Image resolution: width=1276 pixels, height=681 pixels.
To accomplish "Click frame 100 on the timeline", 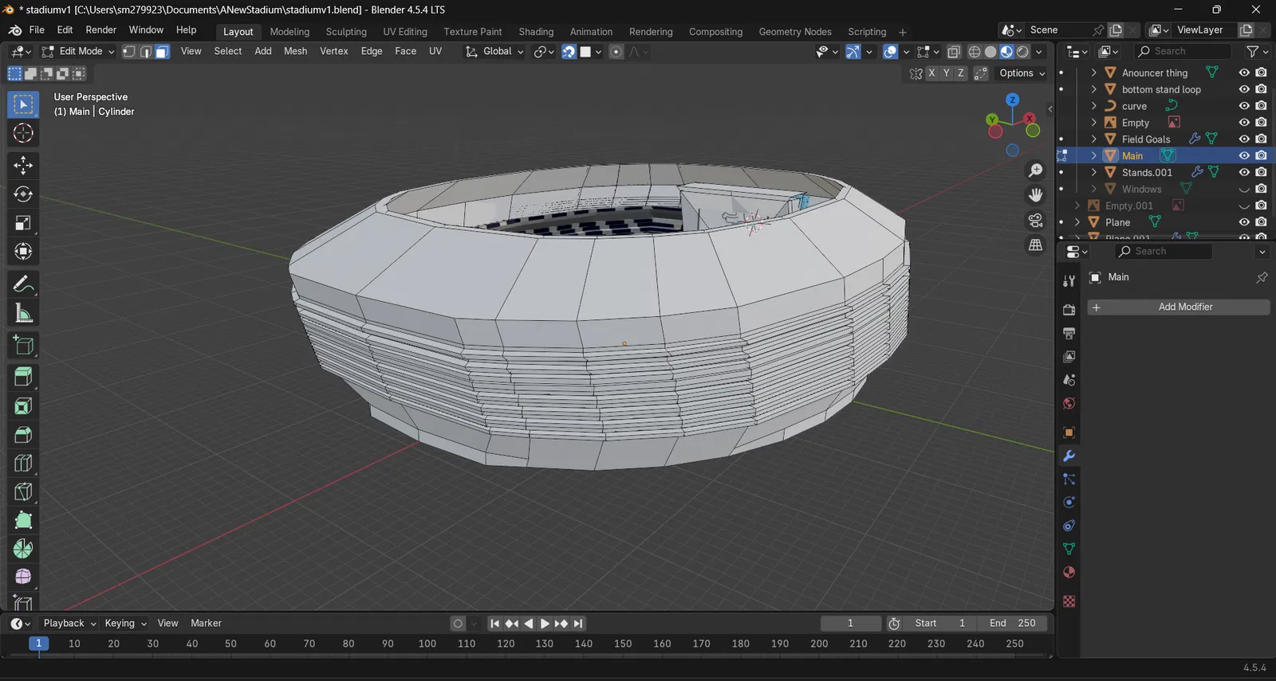I will tap(427, 644).
